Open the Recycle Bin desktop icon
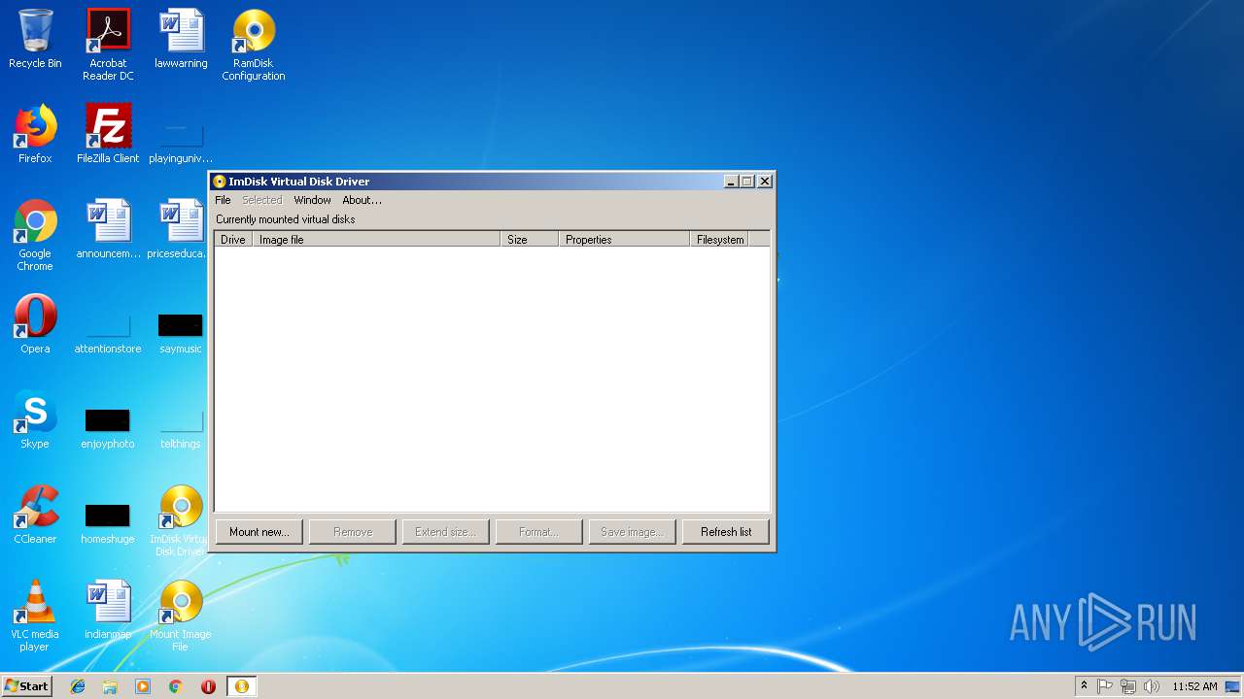Image resolution: width=1244 pixels, height=699 pixels. pyautogui.click(x=35, y=39)
